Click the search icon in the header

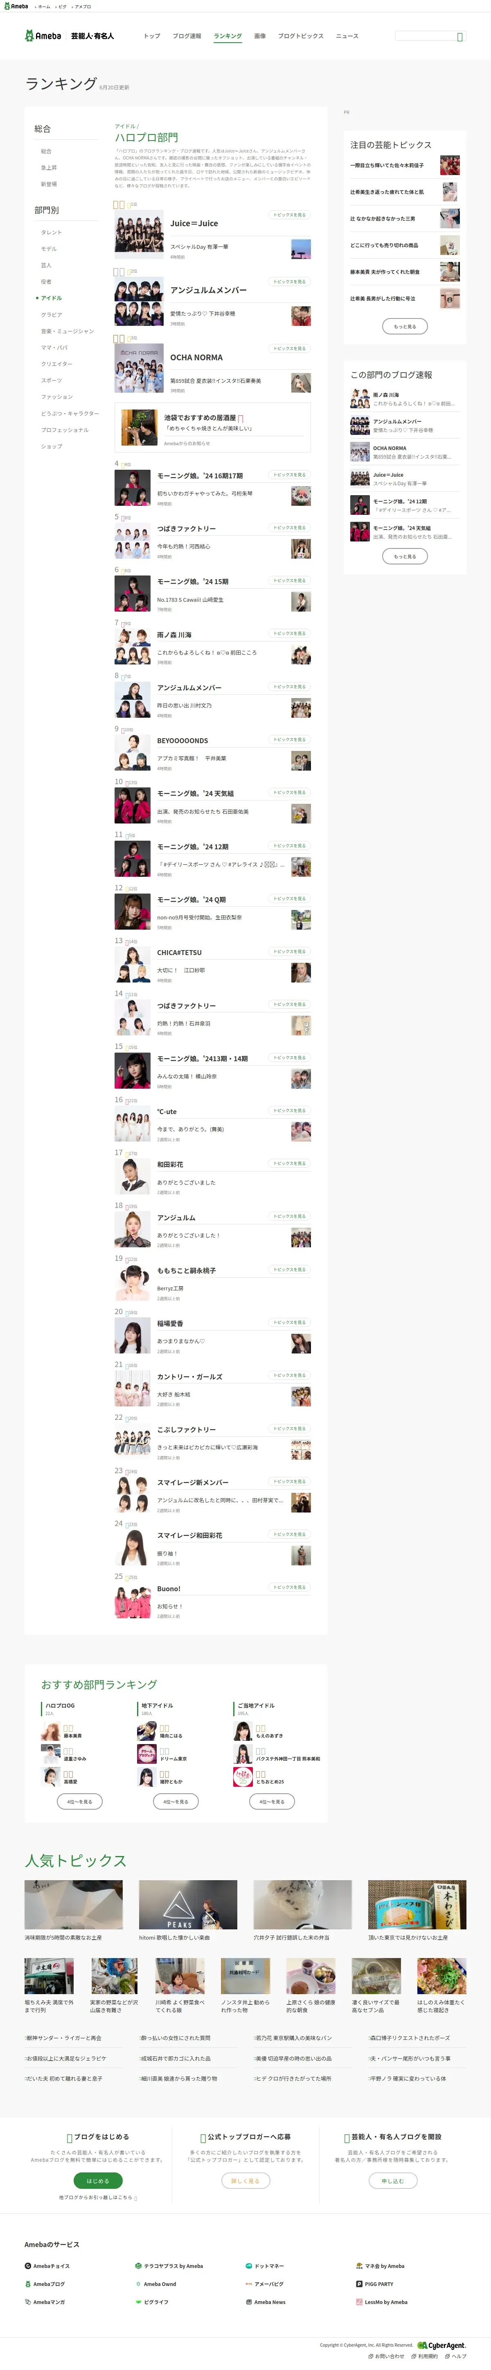[460, 37]
